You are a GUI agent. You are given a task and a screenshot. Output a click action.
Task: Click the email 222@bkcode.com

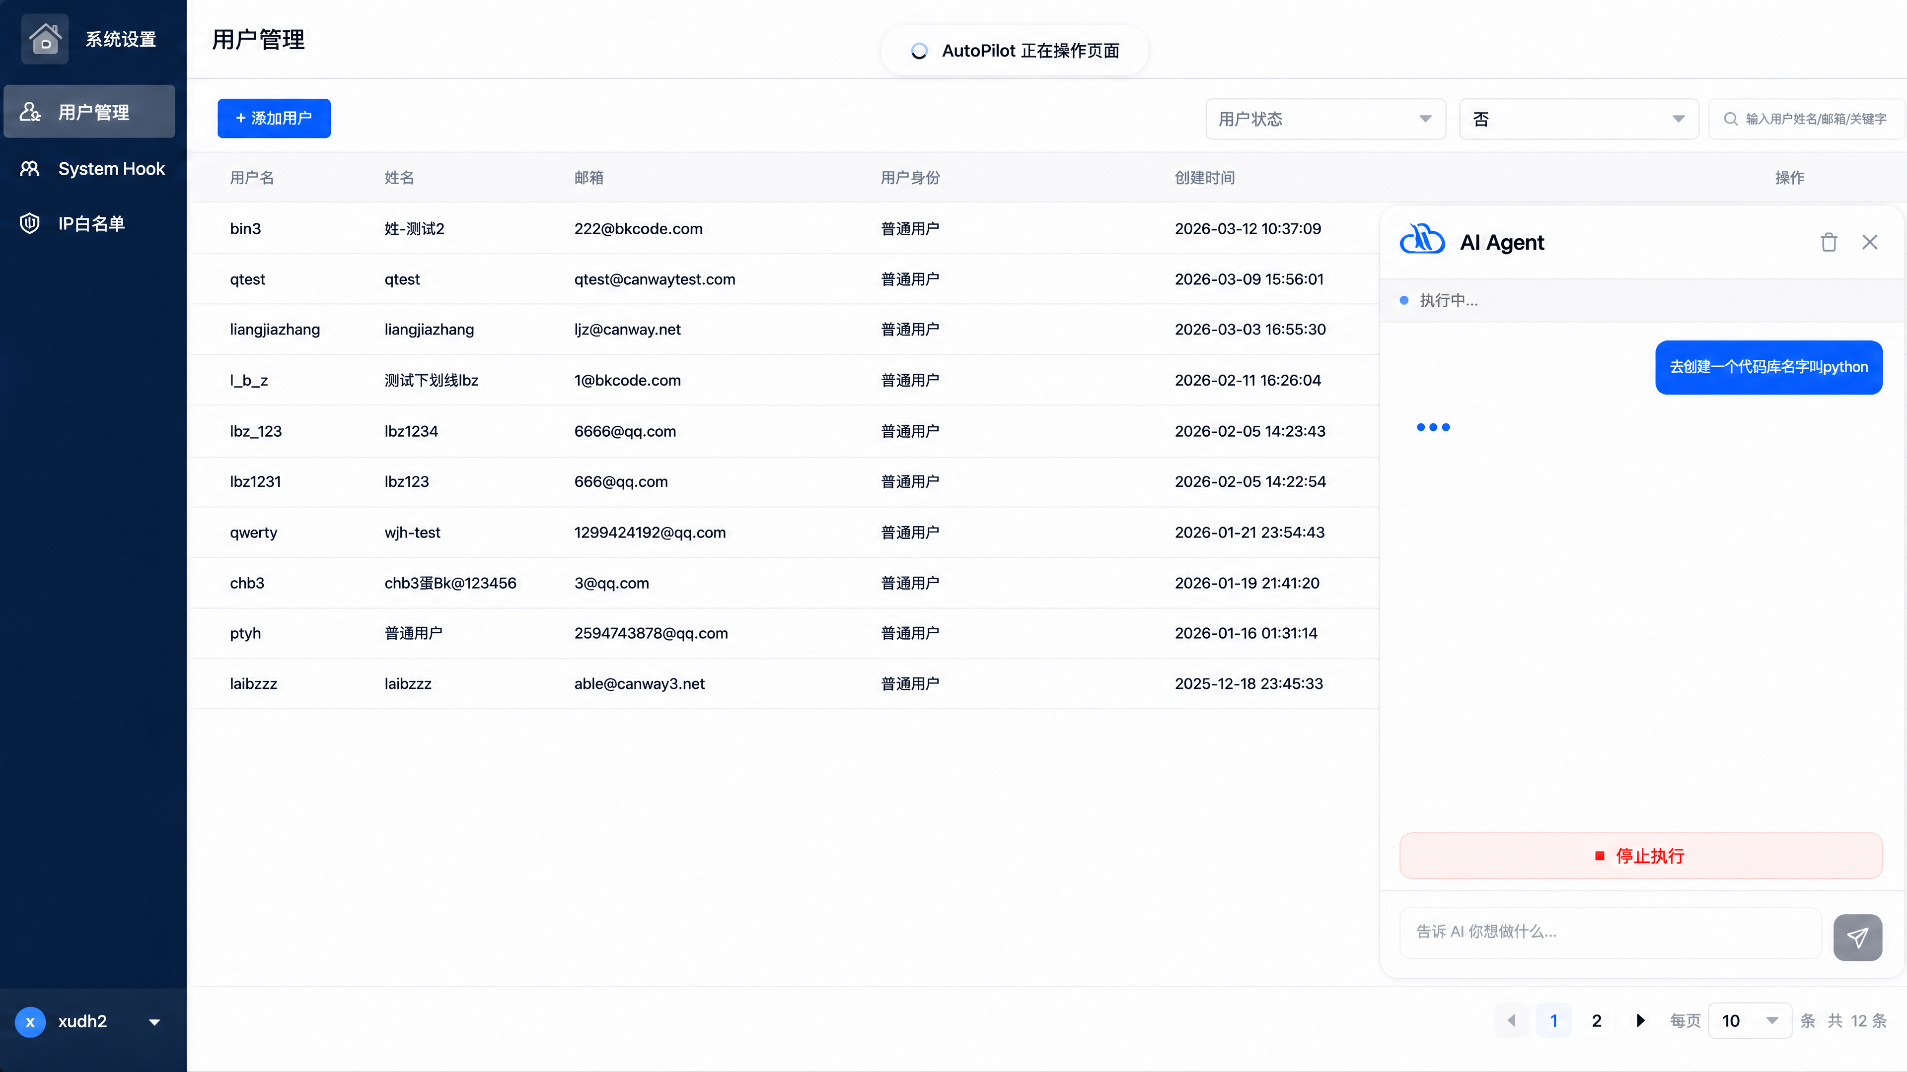point(639,229)
